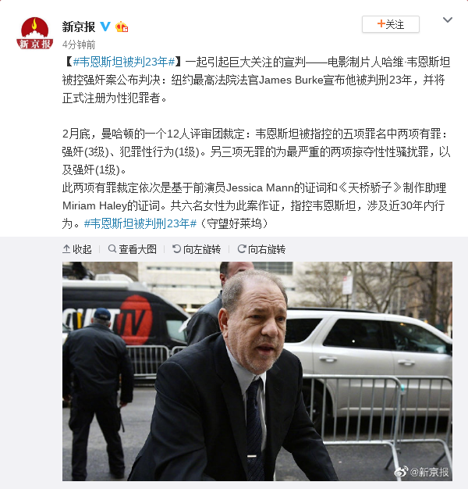This screenshot has width=468, height=489.
Task: Rotate the image right with 向右旋转 icon
Action: pyautogui.click(x=241, y=249)
